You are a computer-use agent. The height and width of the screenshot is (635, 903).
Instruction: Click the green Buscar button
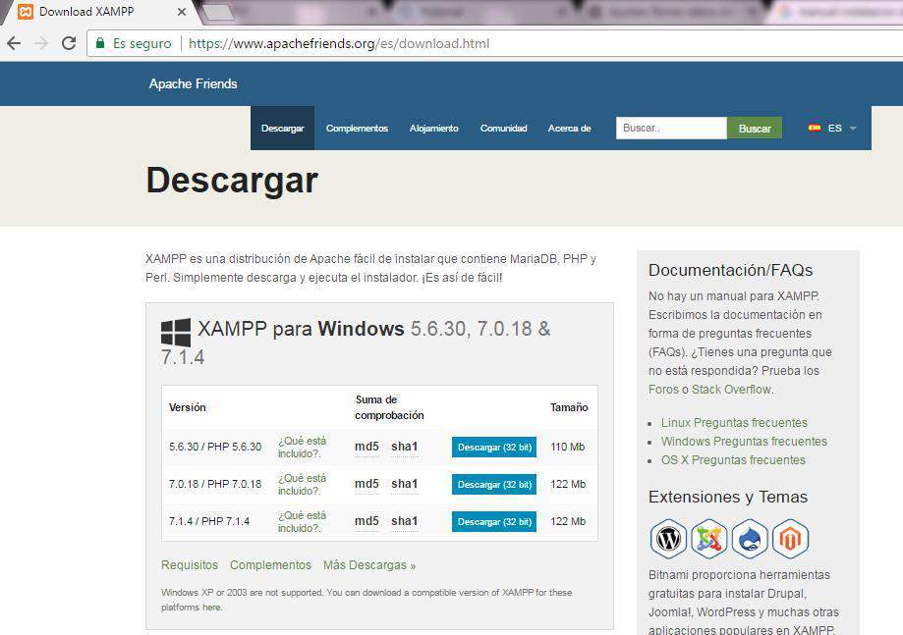coord(755,129)
